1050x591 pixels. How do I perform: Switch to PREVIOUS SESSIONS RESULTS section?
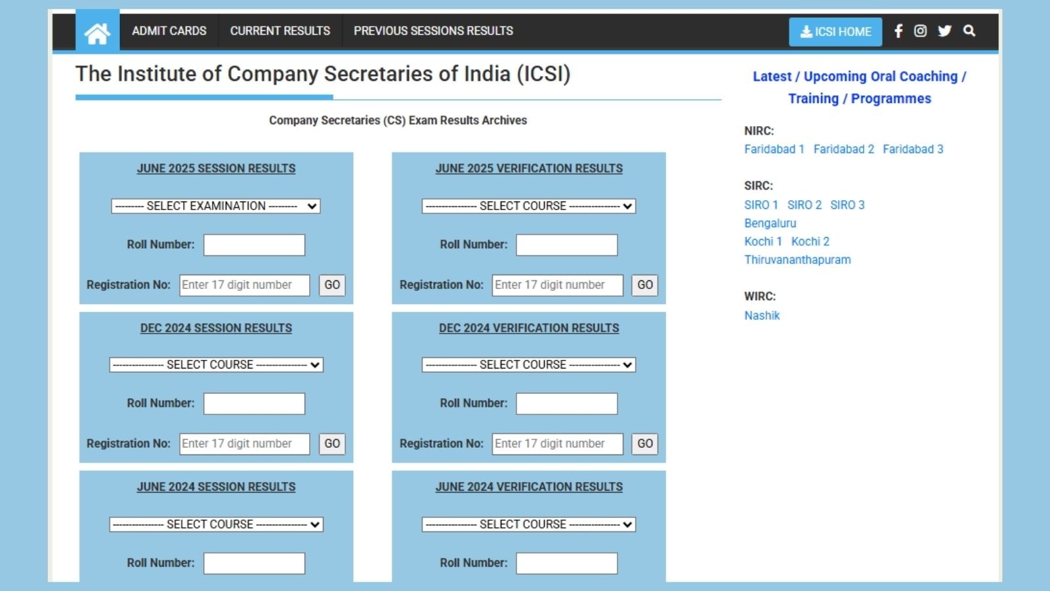pos(433,31)
